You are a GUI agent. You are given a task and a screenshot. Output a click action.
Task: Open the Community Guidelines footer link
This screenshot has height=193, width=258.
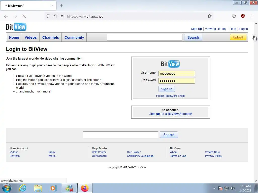[140, 156]
